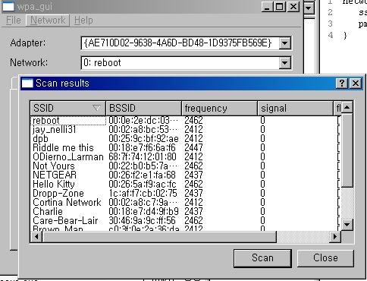This screenshot has width=367, height=281.
Task: Click frequency 2462 in reboot row
Action: (x=193, y=121)
